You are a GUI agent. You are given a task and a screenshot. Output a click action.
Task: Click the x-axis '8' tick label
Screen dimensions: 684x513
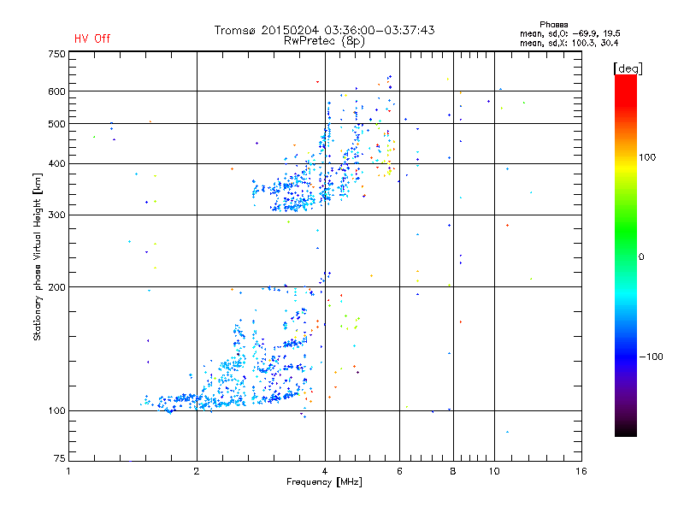click(x=453, y=471)
